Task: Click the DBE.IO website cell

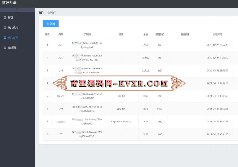Action: click(x=121, y=96)
